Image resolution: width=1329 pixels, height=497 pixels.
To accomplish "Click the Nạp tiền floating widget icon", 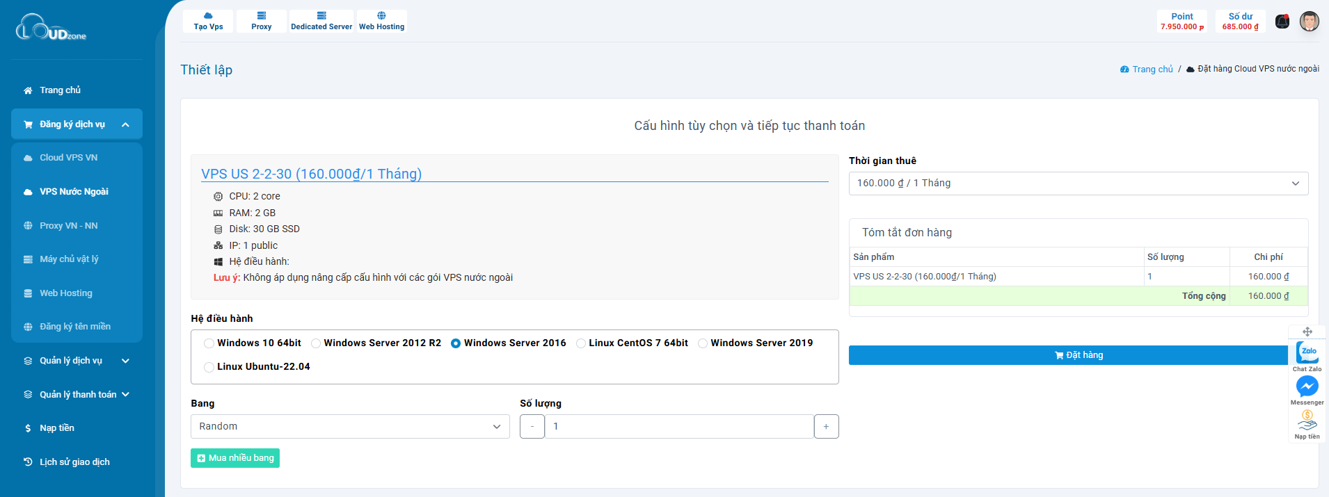I will pos(1307,421).
